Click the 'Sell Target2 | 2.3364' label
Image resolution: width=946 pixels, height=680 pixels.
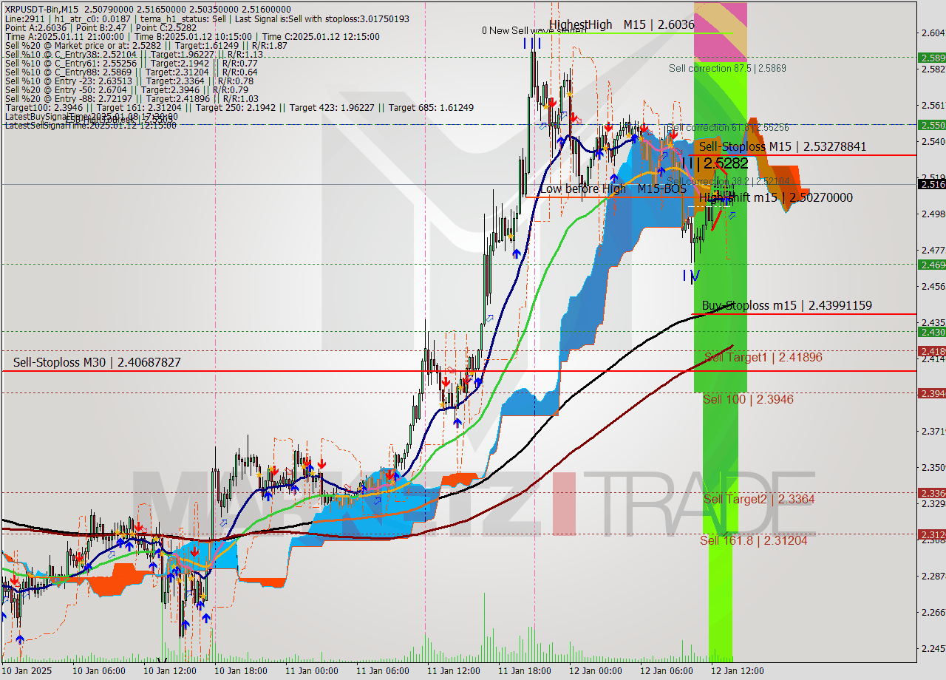759,499
